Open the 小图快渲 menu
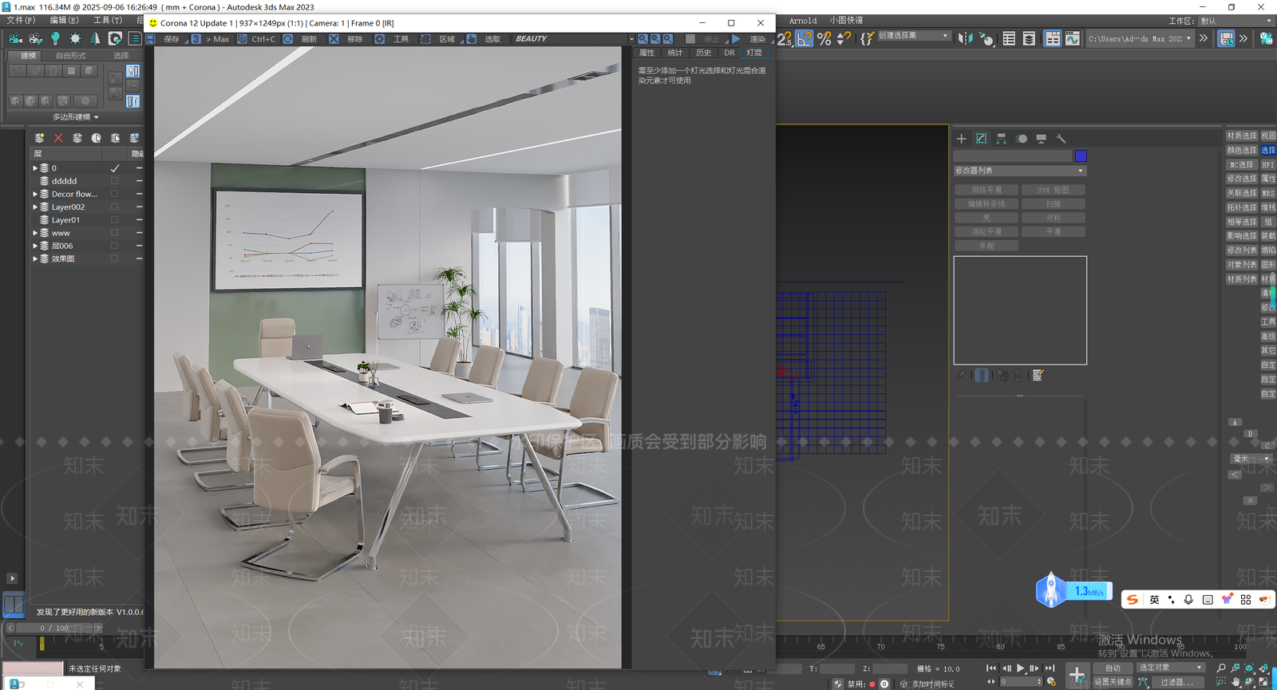 (846, 21)
